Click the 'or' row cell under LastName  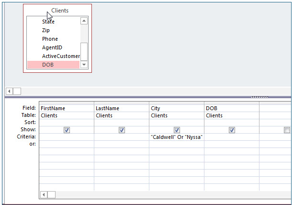click(122, 144)
